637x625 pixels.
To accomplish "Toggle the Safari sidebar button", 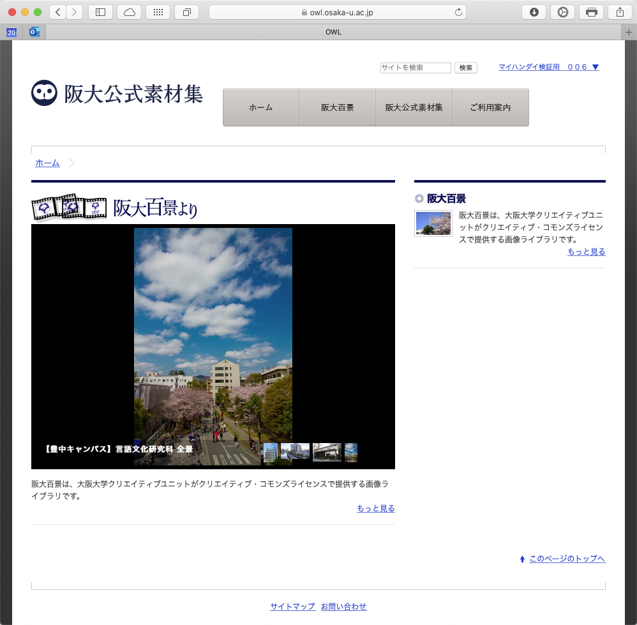I will point(100,12).
